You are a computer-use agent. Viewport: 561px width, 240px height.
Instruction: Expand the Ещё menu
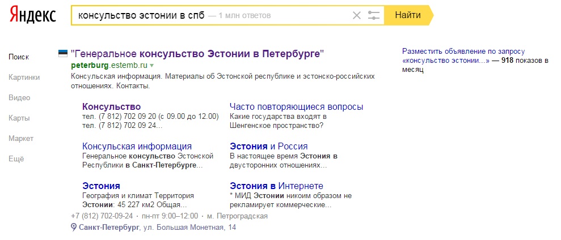pyautogui.click(x=16, y=159)
